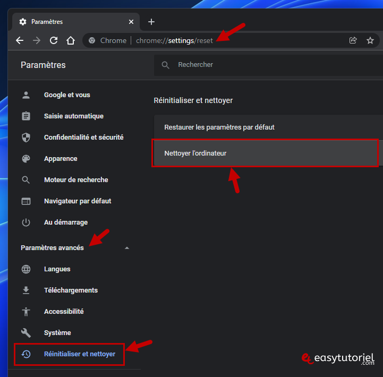Open Au démarrage settings
This screenshot has height=377, width=383.
(66, 222)
